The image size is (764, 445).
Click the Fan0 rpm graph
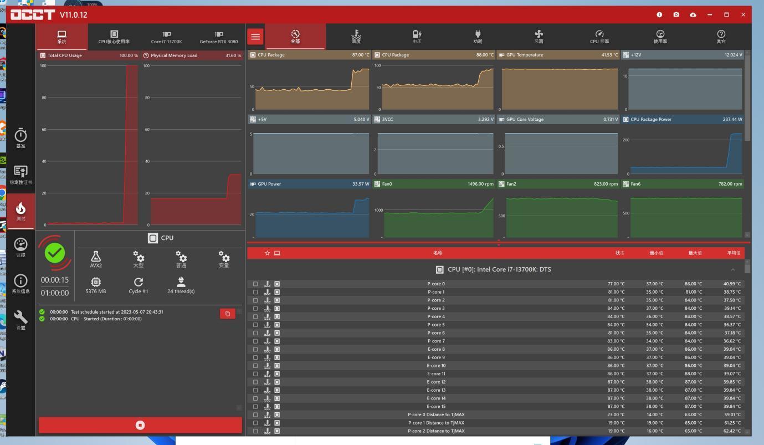434,209
